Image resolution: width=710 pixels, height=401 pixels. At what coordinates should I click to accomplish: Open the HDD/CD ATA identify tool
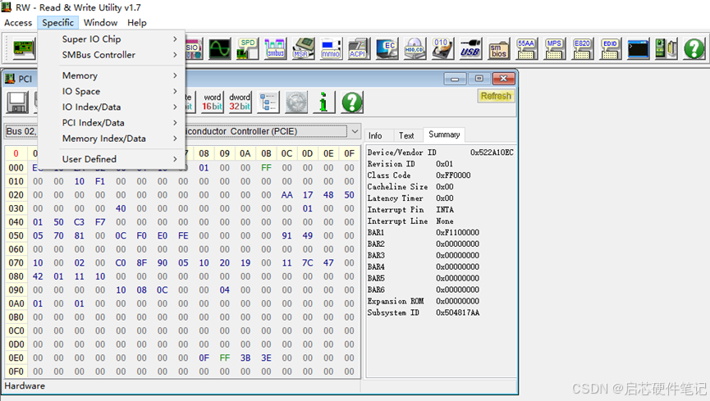tap(415, 49)
